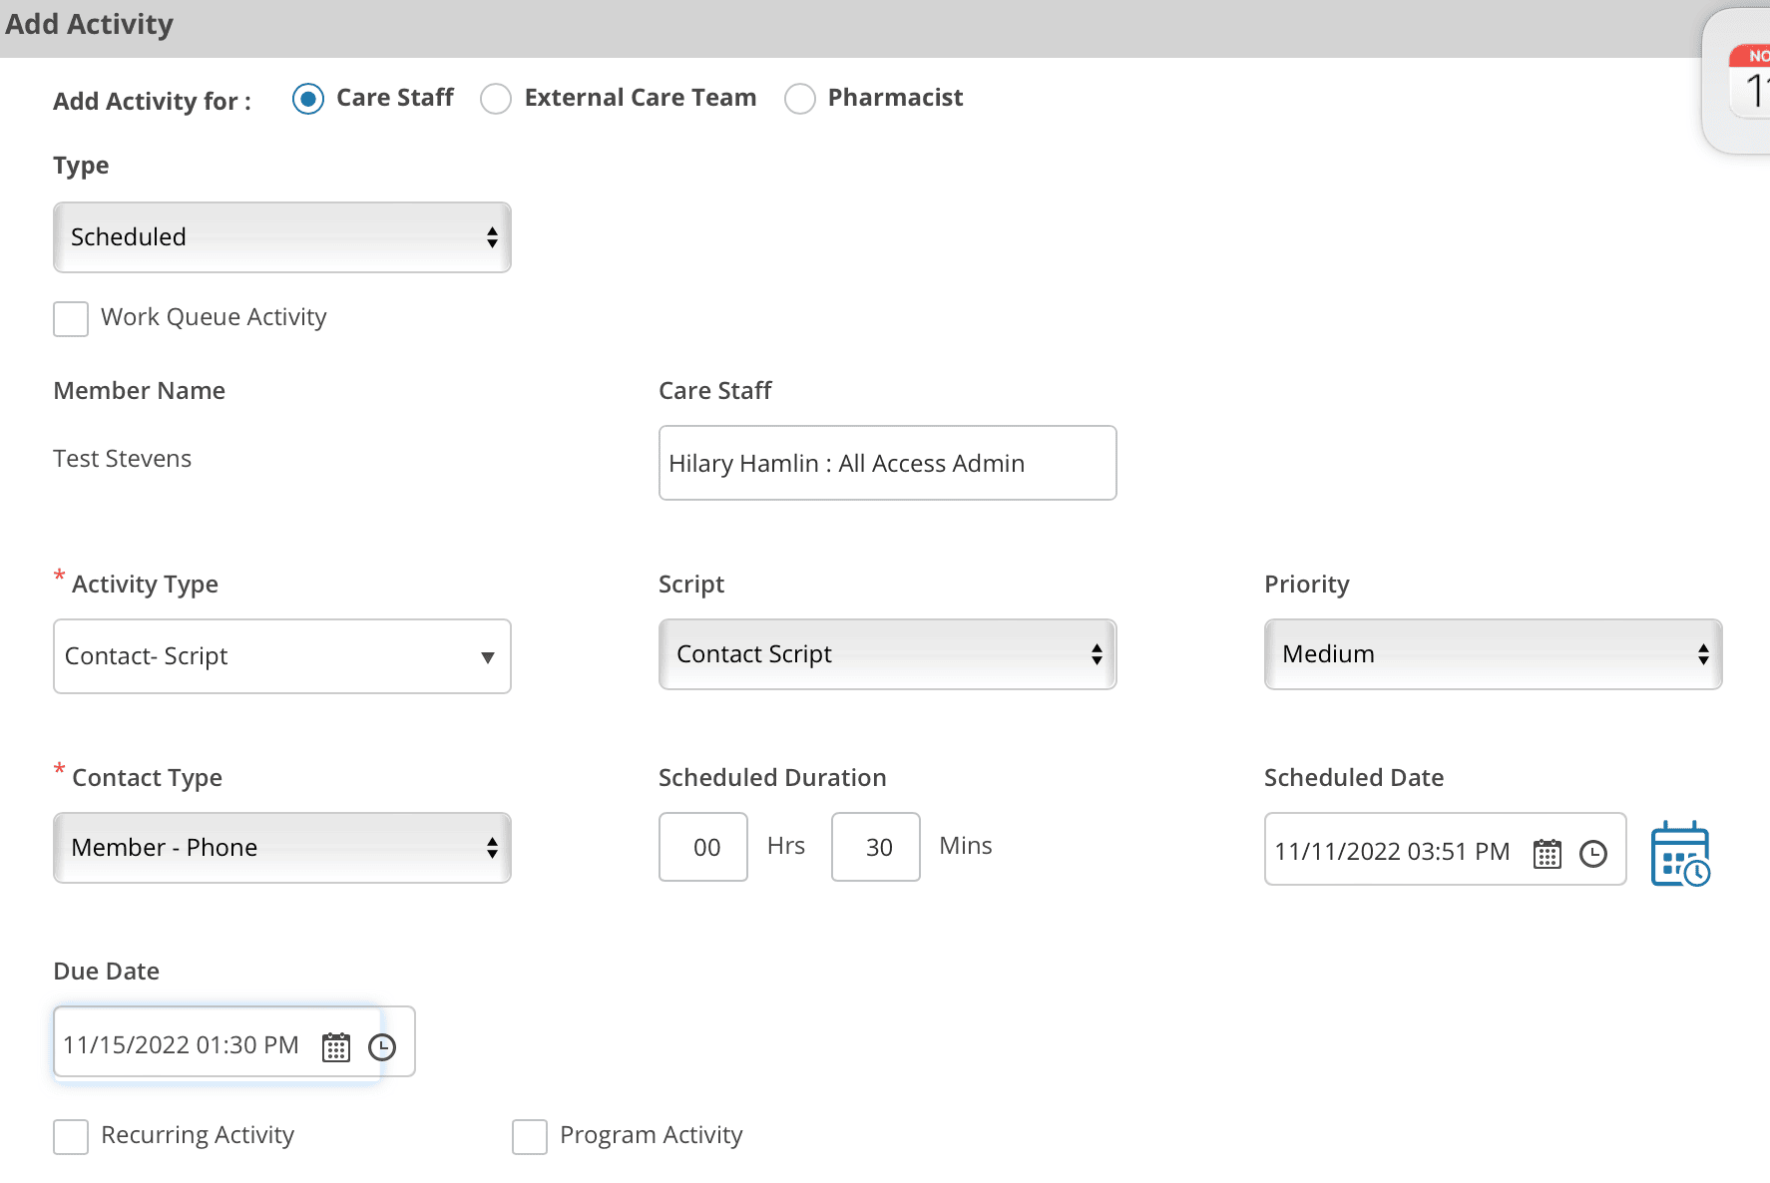Click the duration Mins input field

coord(876,847)
